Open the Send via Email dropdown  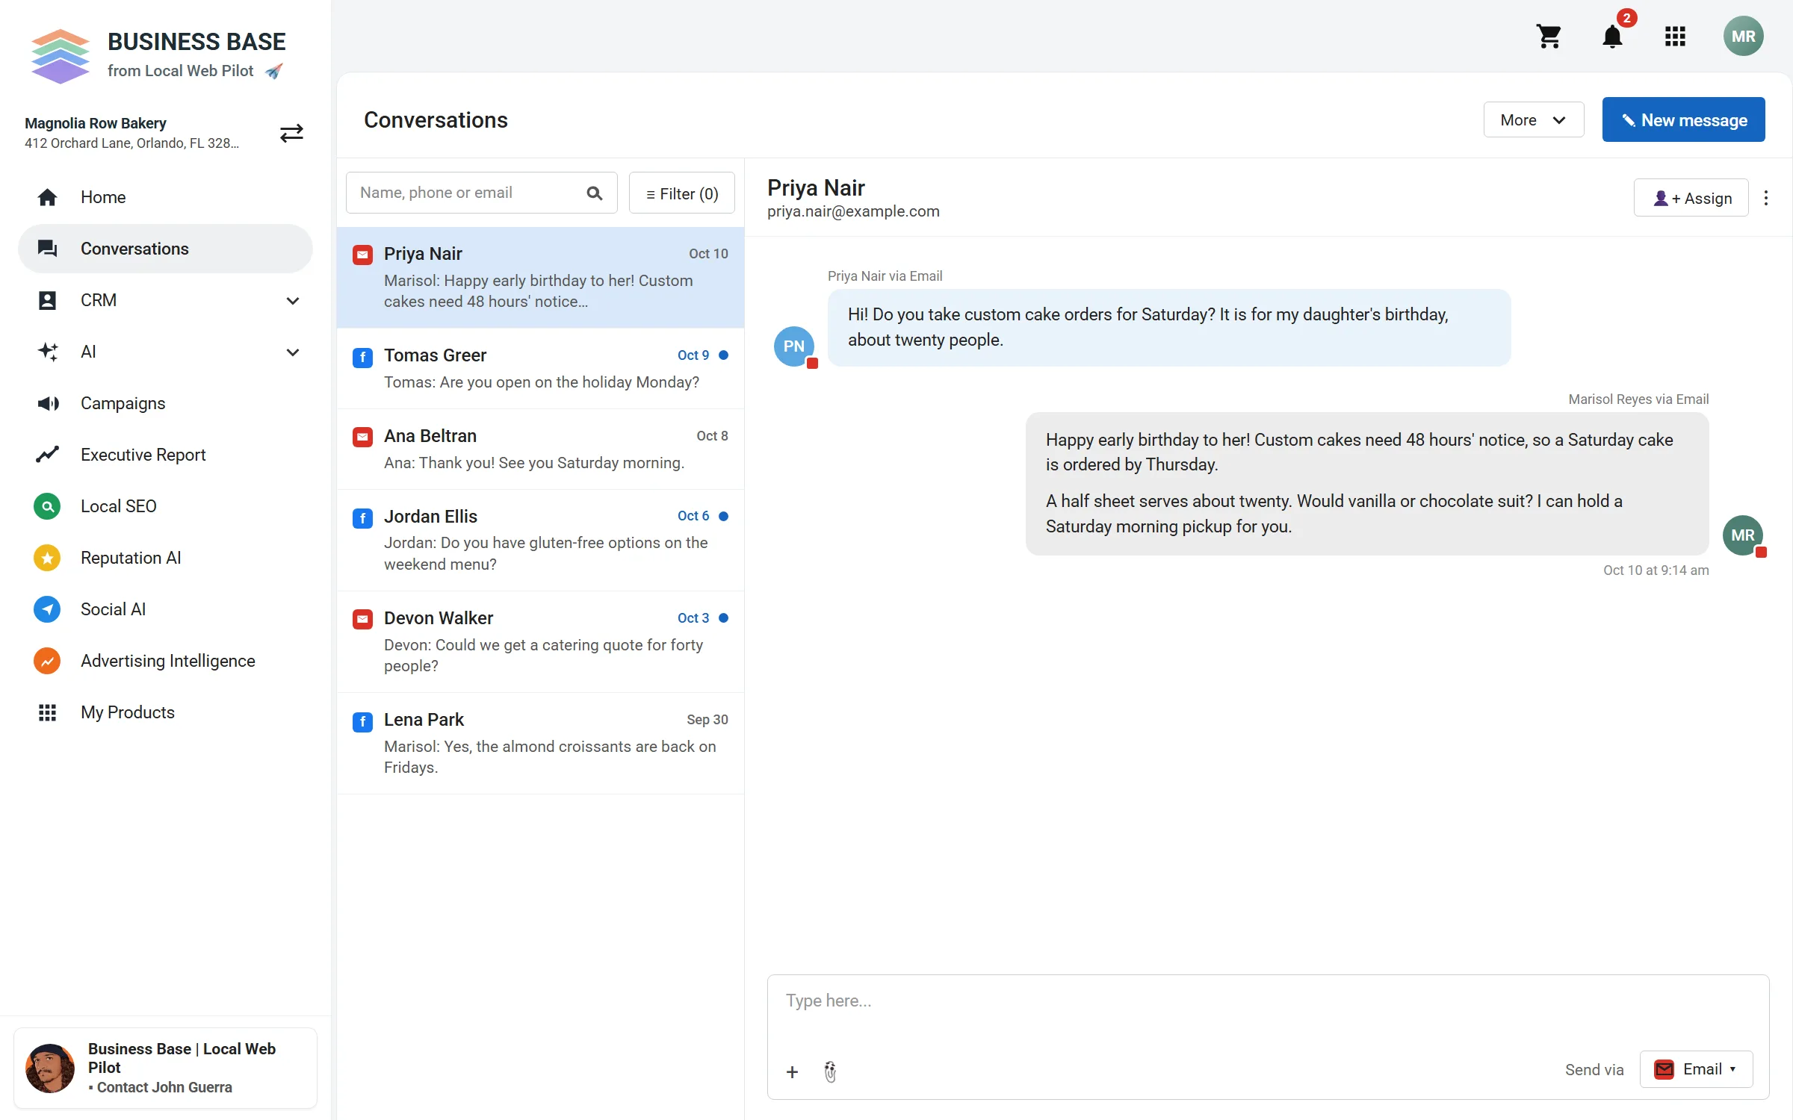pyautogui.click(x=1696, y=1069)
